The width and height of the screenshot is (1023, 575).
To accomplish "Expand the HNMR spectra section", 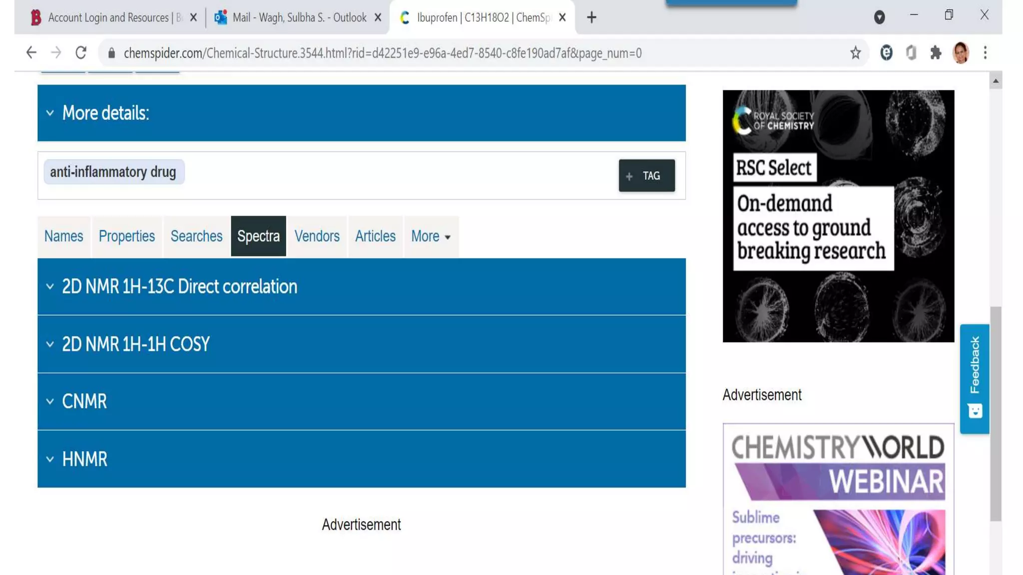I will 84,459.
